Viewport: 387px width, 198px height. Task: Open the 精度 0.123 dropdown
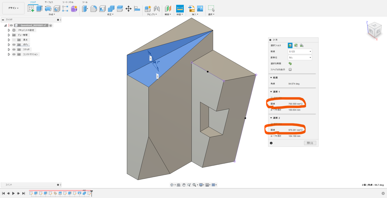pyautogui.click(x=300, y=51)
